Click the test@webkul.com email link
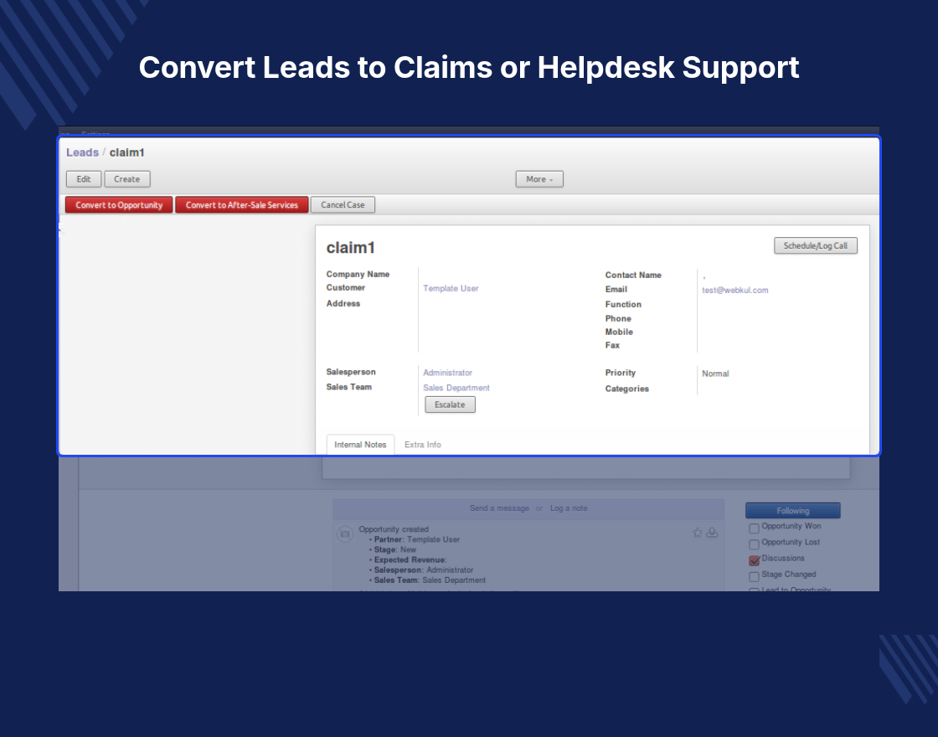 point(734,290)
